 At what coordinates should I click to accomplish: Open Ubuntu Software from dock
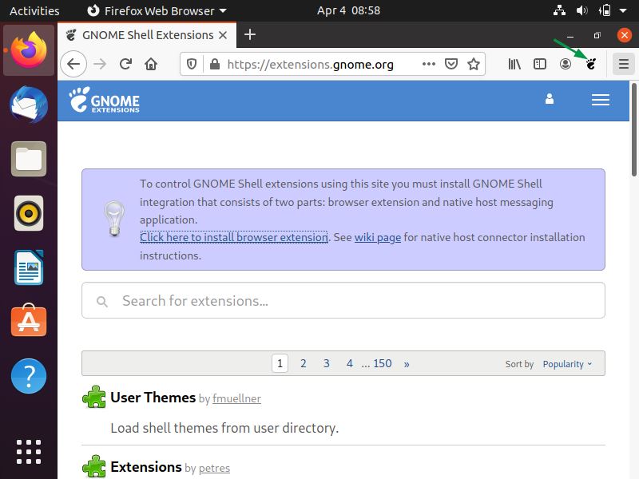click(29, 321)
